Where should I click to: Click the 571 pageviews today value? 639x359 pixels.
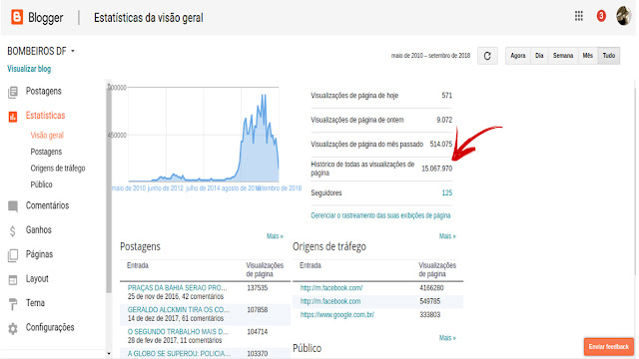pyautogui.click(x=447, y=96)
